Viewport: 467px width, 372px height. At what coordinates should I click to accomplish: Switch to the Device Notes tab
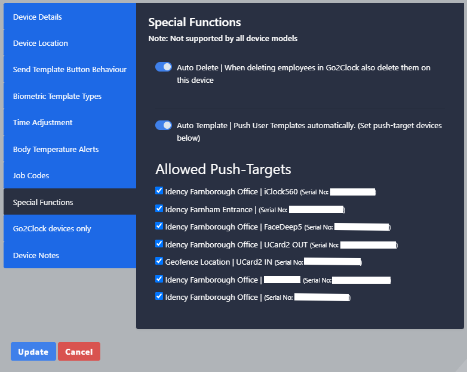click(70, 255)
